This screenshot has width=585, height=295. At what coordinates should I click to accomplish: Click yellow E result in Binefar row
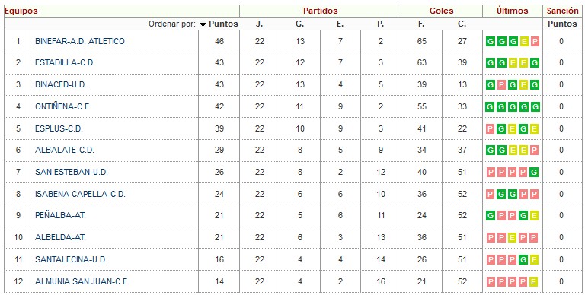(524, 41)
